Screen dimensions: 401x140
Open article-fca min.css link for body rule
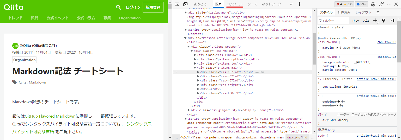click(x=376, y=136)
